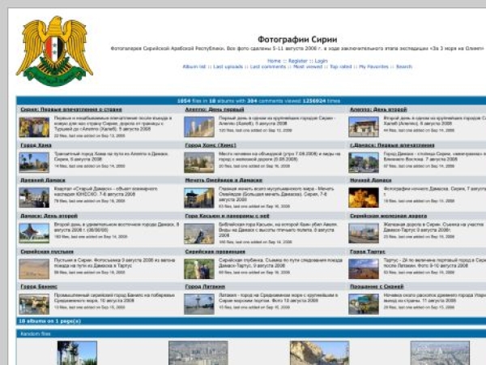Click the Login link
The width and height of the screenshot is (486, 365).
click(322, 61)
